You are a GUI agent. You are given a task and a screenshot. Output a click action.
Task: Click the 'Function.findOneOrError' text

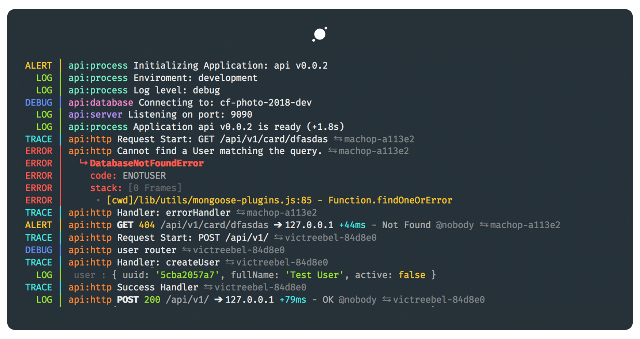390,200
